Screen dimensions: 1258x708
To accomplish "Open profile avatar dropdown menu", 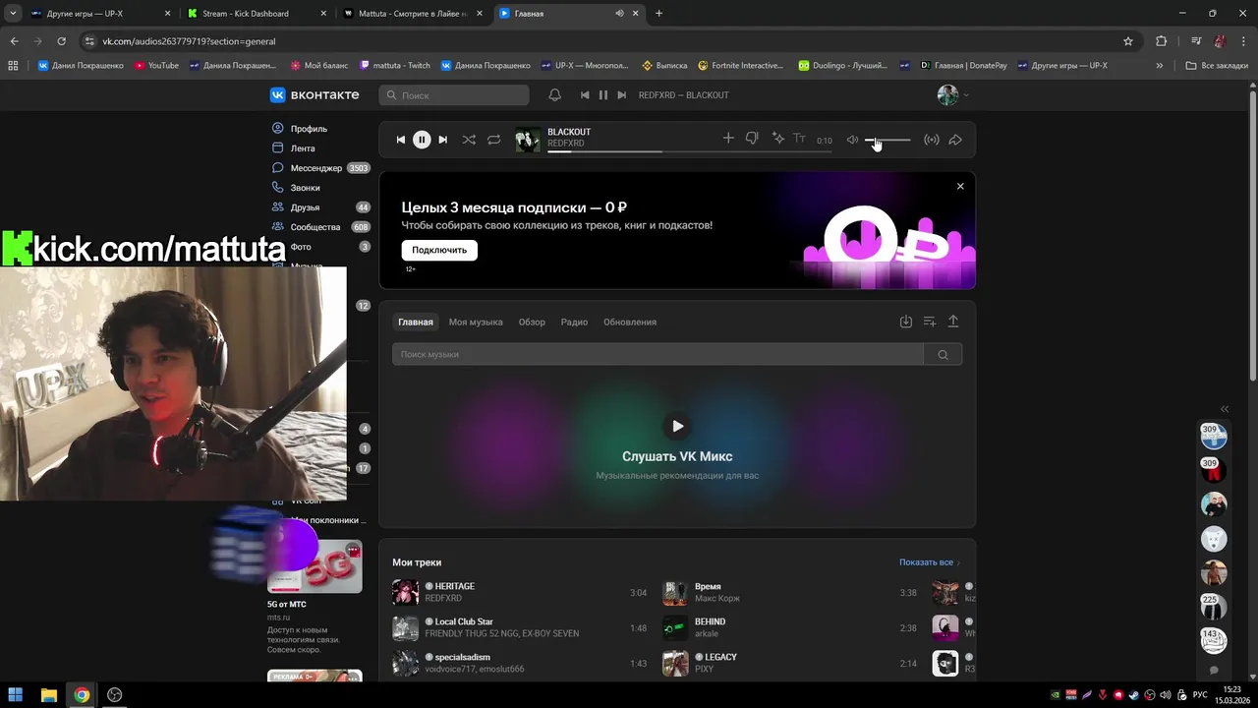I will coord(953,95).
